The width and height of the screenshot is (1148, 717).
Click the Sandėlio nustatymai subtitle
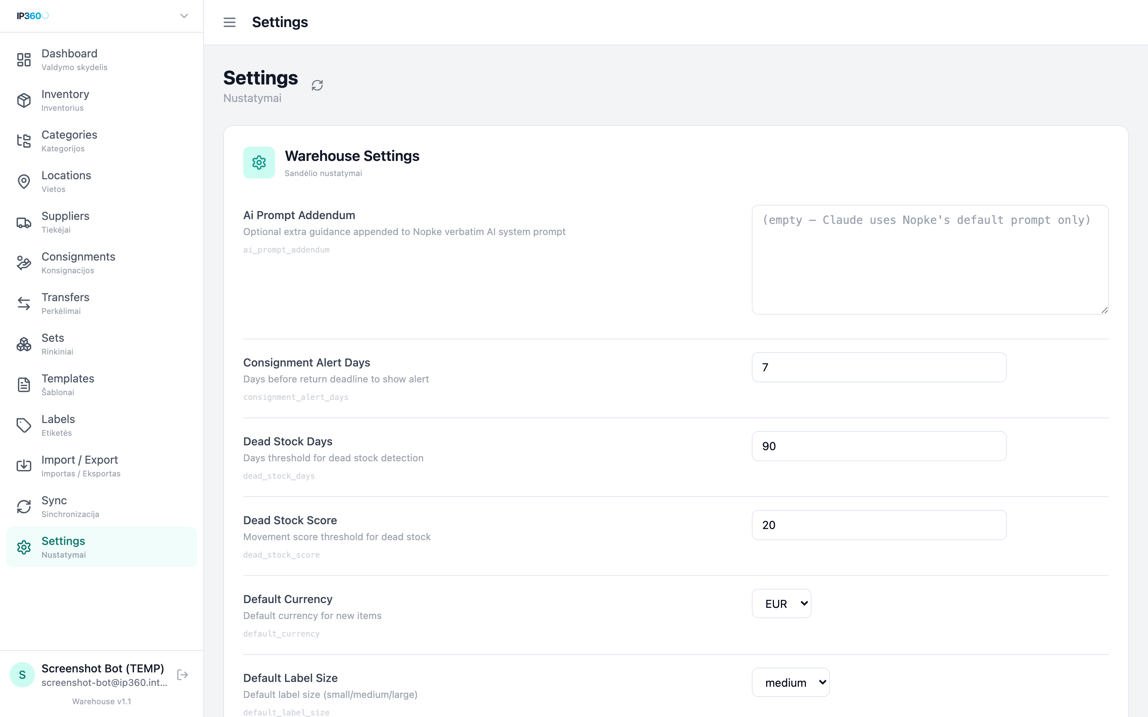click(323, 174)
